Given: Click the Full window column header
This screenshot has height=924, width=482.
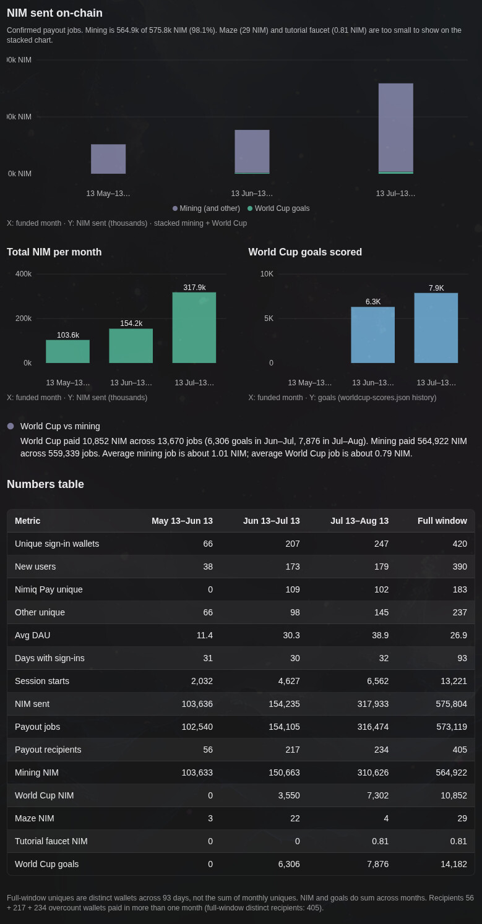Looking at the screenshot, I should coord(442,521).
